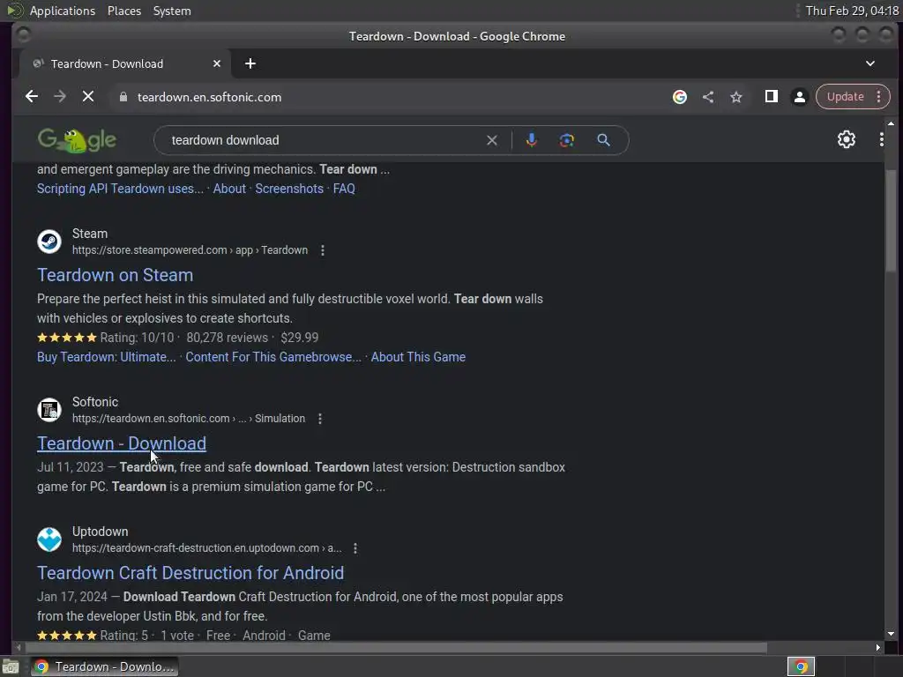
Task: Open the side panel icon
Action: (771, 96)
